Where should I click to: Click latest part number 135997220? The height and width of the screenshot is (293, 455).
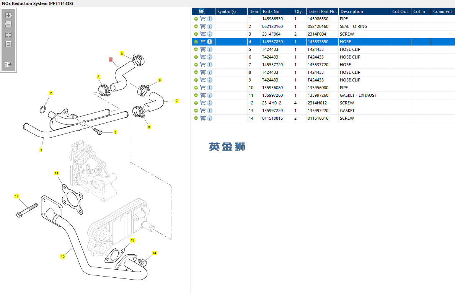(x=318, y=111)
